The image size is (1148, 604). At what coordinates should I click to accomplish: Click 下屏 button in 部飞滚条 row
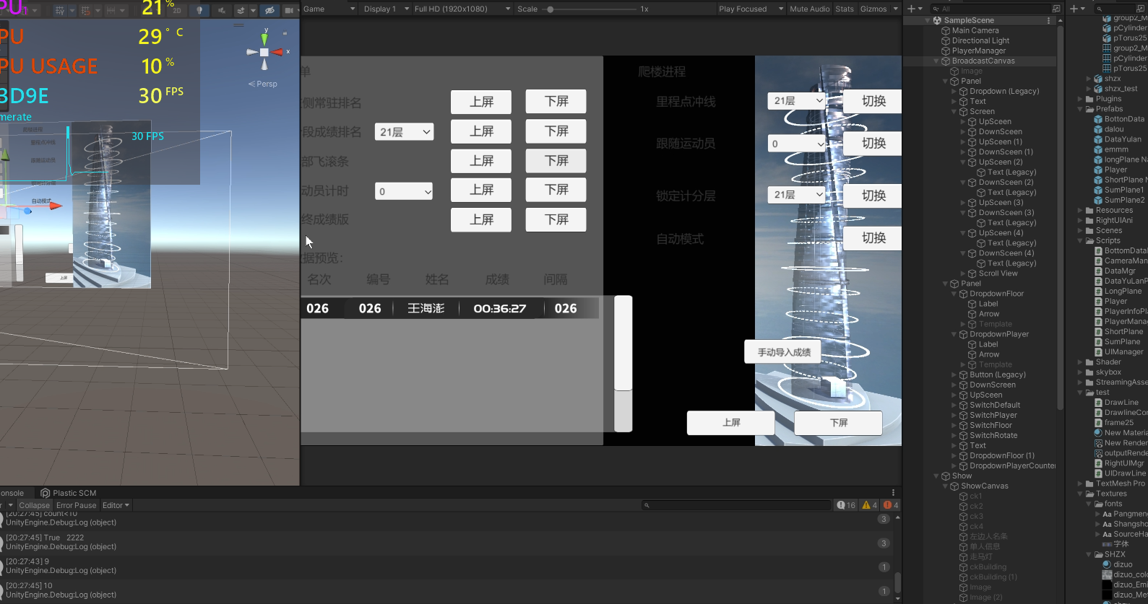tap(556, 160)
